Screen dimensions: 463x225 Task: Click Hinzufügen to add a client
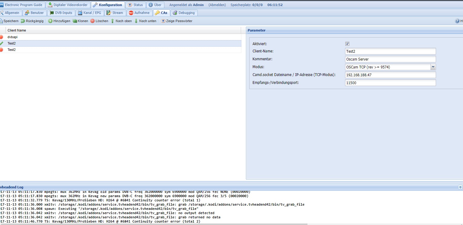click(59, 21)
